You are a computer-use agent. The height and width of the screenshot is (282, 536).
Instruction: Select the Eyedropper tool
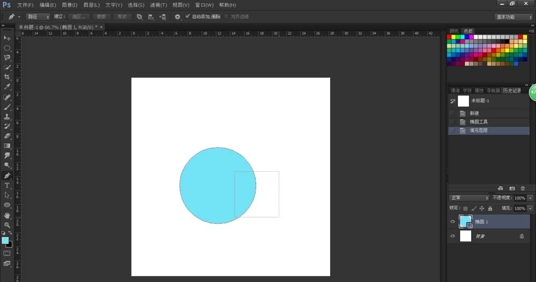8,87
